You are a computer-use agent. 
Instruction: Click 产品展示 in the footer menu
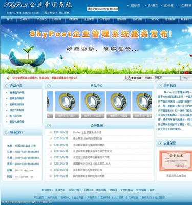point(92,197)
